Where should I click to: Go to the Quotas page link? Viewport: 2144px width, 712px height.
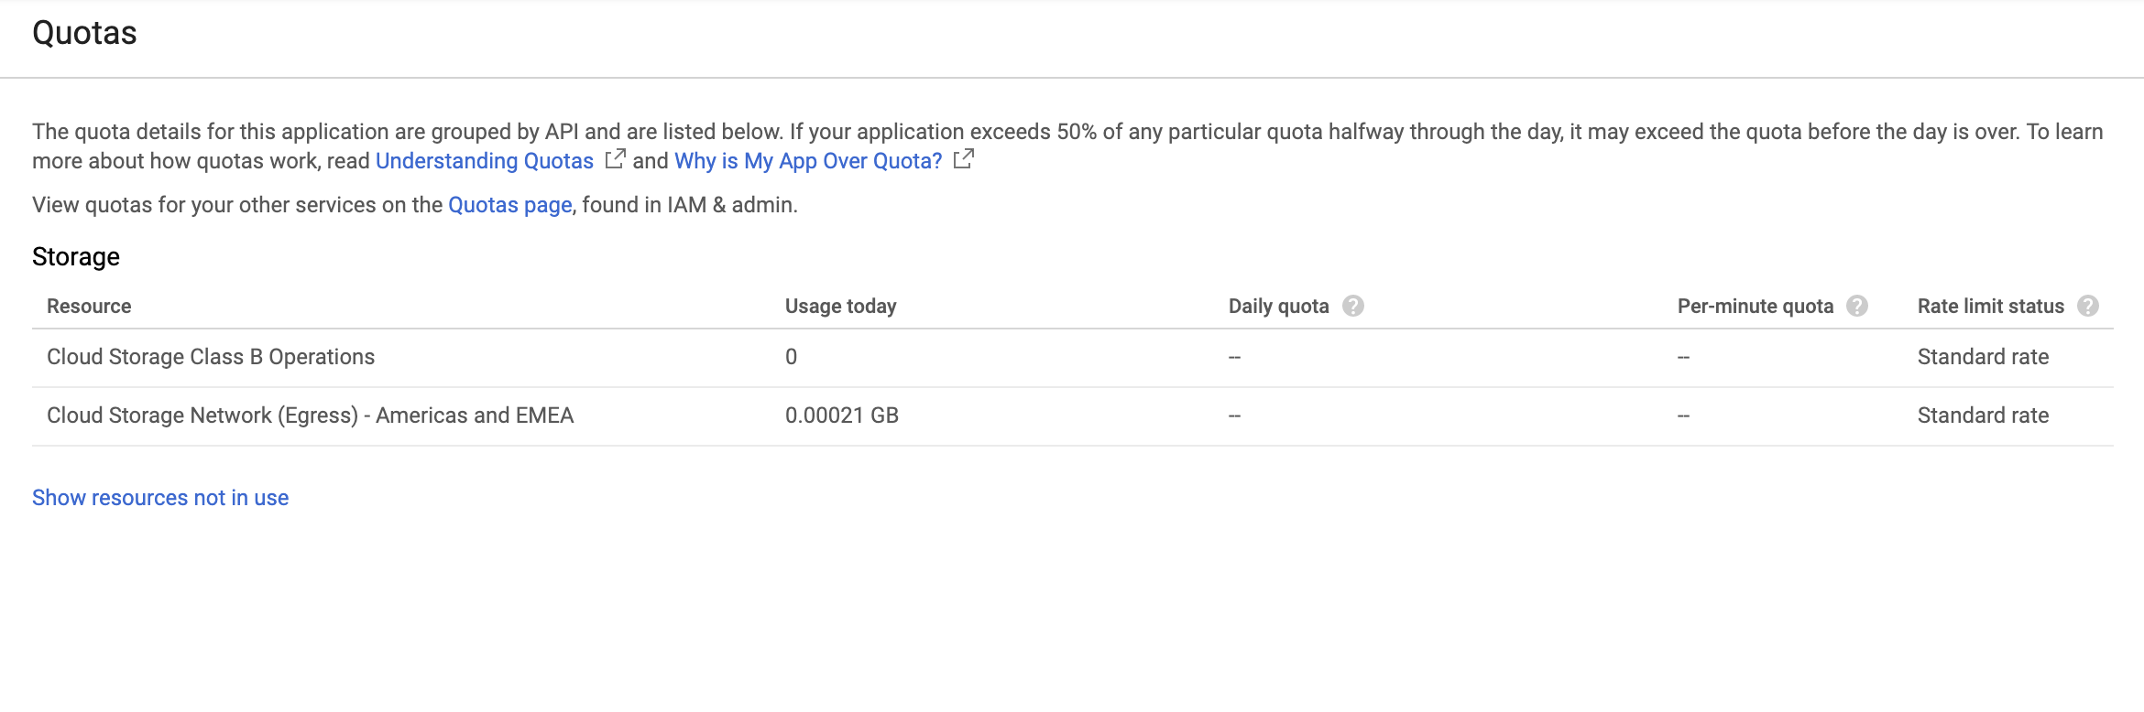[x=509, y=205]
